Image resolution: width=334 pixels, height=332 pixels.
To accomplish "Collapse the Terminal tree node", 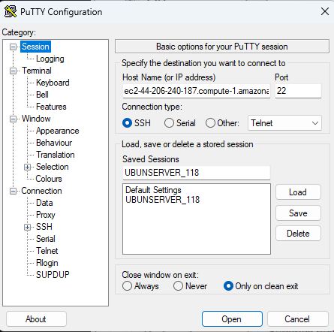I will click(13, 71).
